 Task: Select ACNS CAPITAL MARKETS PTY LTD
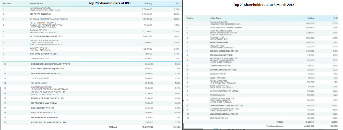point(48,122)
